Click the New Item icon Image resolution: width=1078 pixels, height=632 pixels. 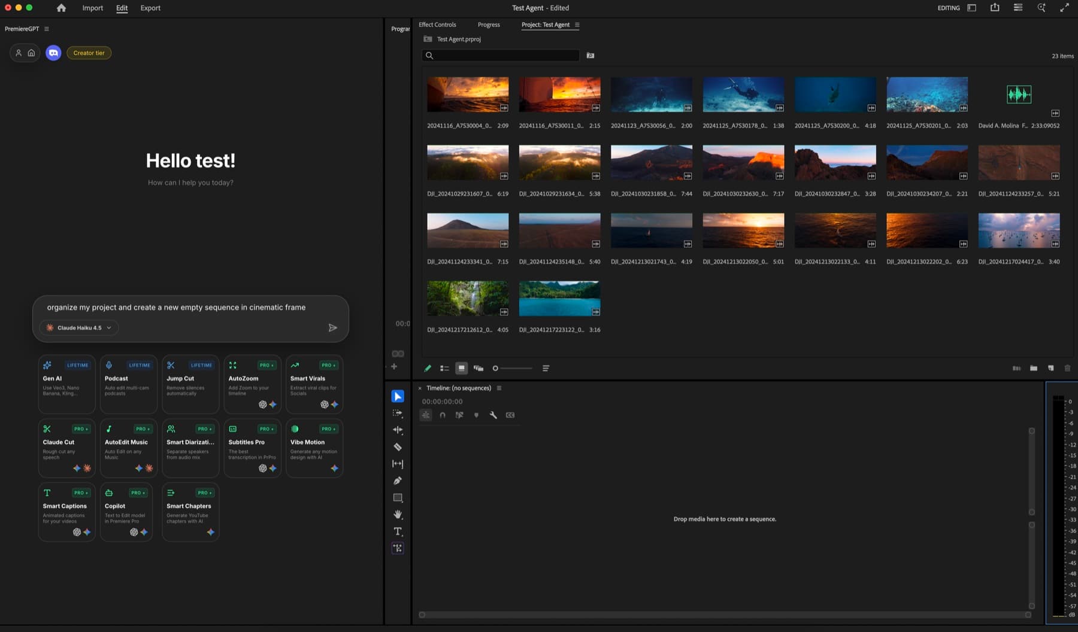1050,368
